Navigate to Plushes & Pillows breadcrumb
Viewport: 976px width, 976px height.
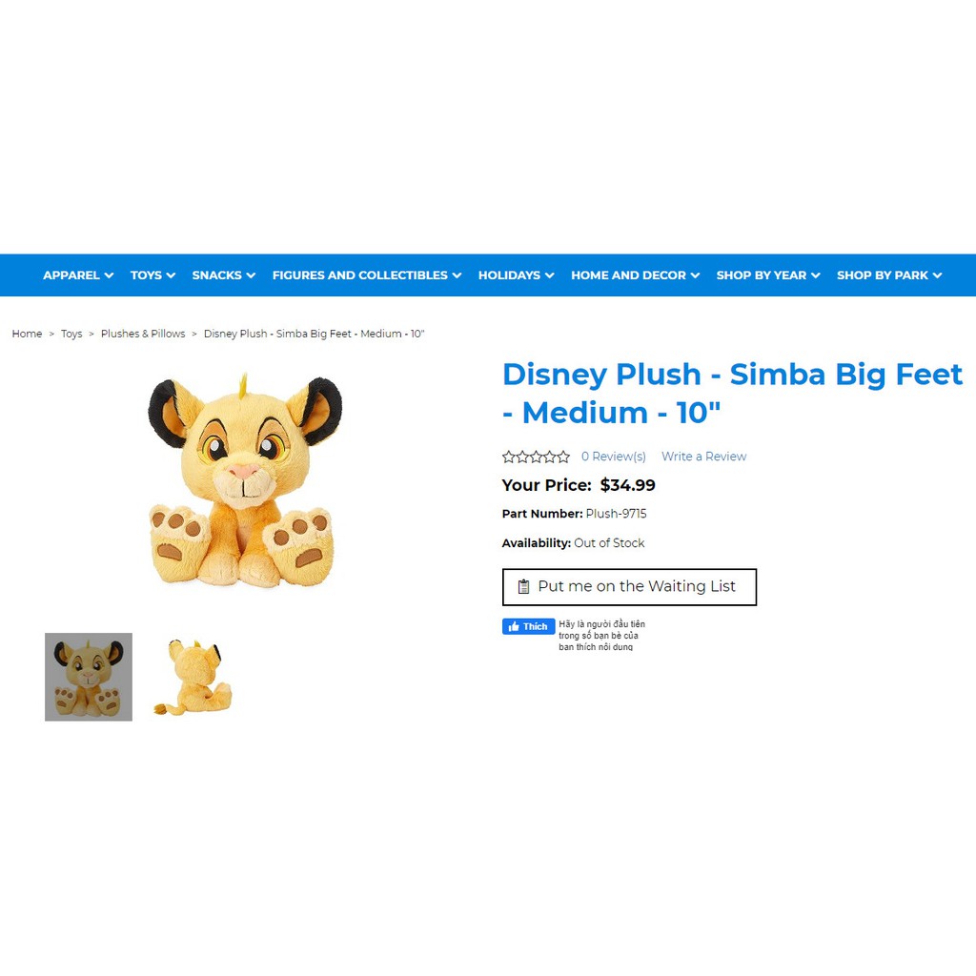click(143, 334)
